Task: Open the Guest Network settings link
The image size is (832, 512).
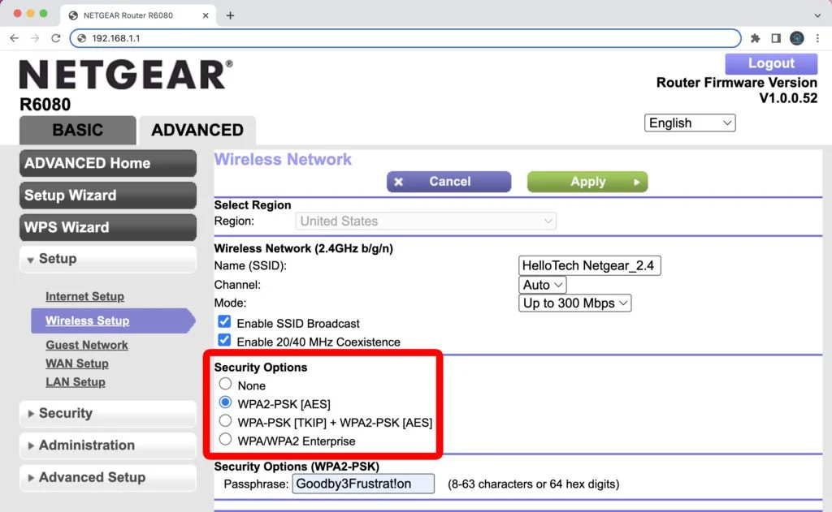Action: (x=87, y=344)
